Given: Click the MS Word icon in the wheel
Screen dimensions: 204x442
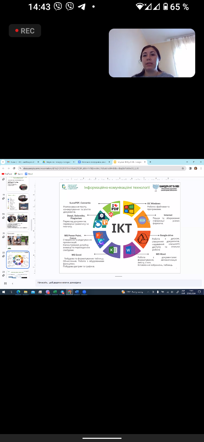Looking at the screenshot, I should coord(130,250).
